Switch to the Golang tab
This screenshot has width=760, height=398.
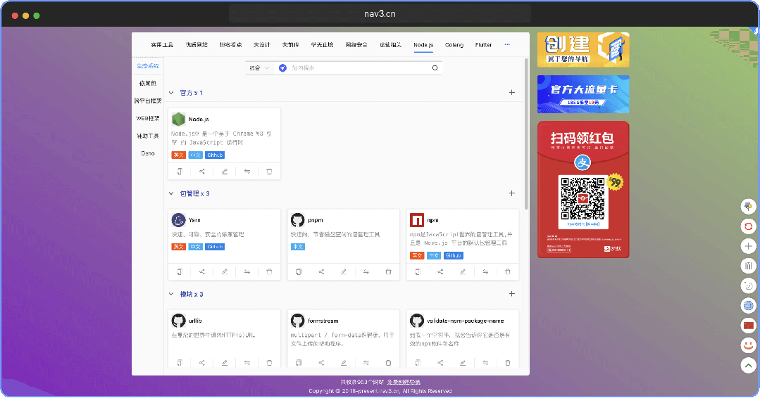click(454, 44)
